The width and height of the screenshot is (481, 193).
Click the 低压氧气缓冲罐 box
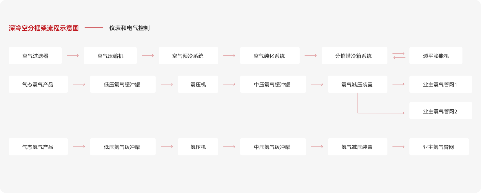123,84
